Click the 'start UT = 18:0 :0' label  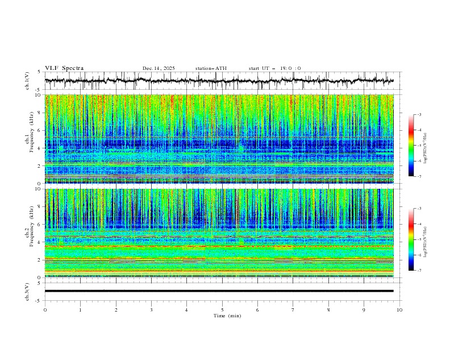coord(274,68)
